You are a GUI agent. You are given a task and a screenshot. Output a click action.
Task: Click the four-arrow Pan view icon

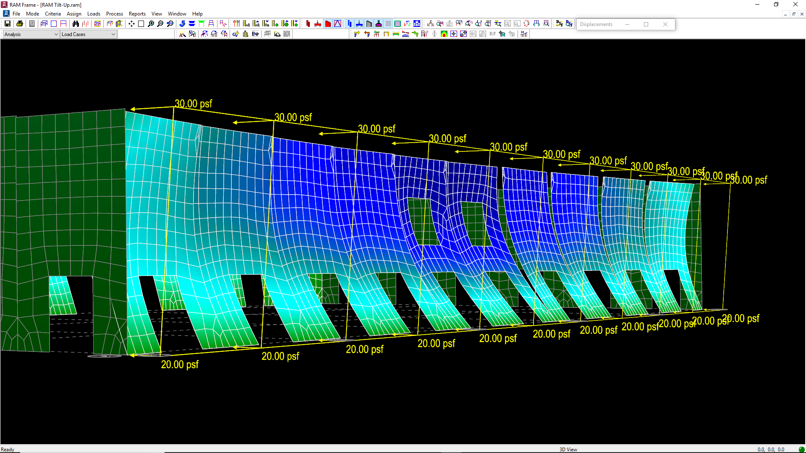pyautogui.click(x=131, y=24)
